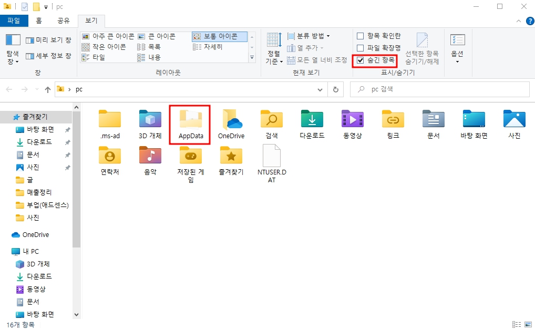The width and height of the screenshot is (535, 330).
Task: Switch to large thumbnails status bar icon
Action: [528, 325]
